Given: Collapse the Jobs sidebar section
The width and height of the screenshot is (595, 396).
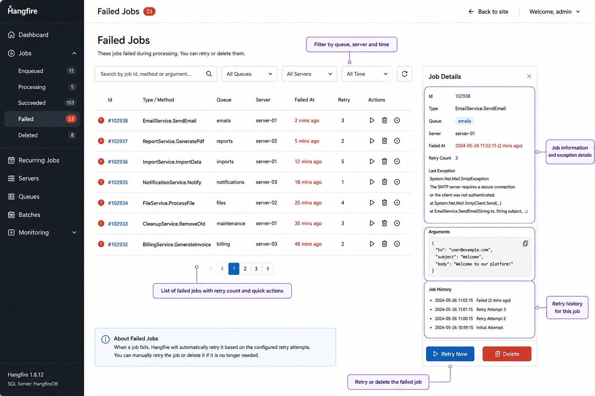Looking at the screenshot, I should tap(74, 53).
